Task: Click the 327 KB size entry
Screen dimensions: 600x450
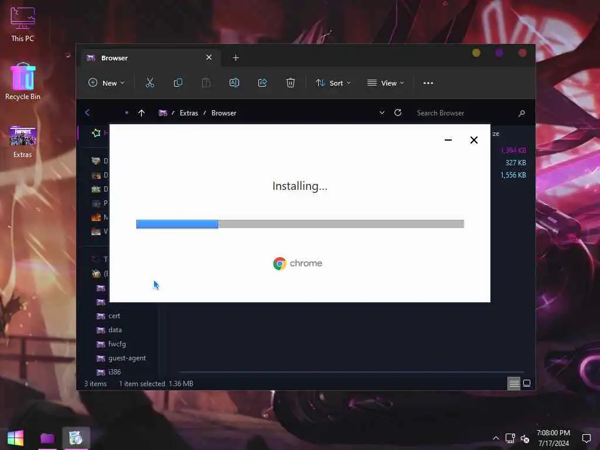Action: click(x=516, y=163)
